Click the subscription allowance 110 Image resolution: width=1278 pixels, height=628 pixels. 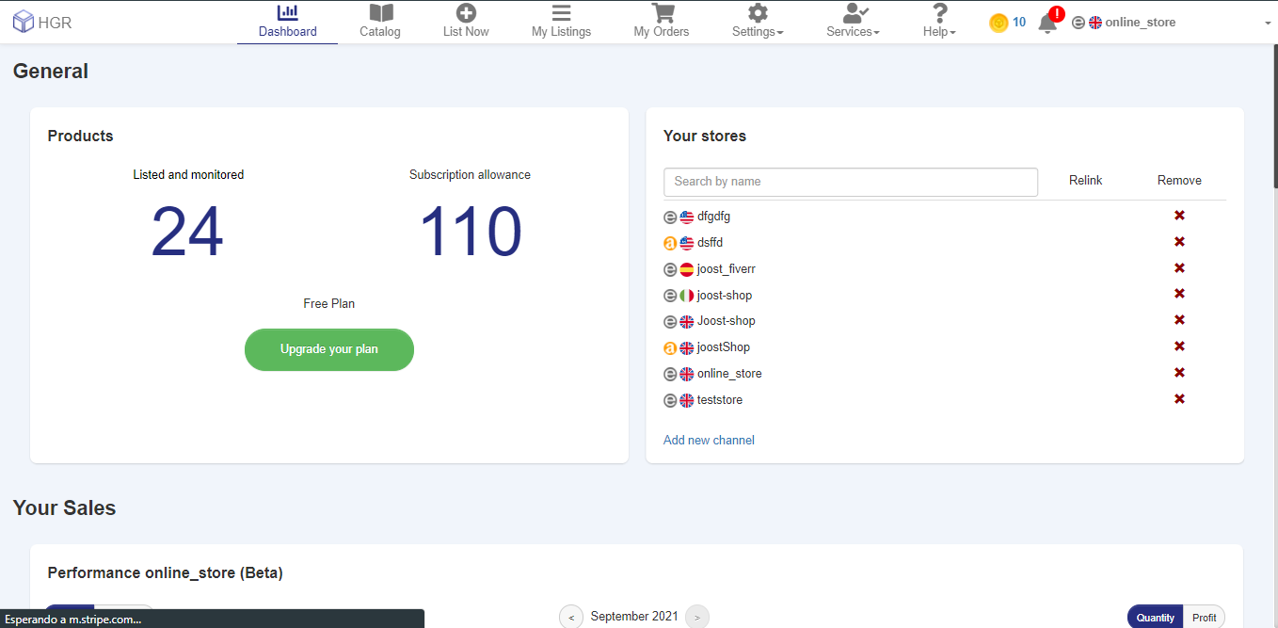pos(470,233)
